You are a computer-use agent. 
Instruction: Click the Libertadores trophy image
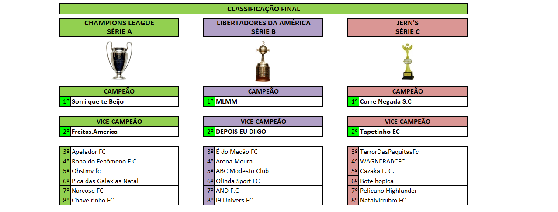pos(263,61)
